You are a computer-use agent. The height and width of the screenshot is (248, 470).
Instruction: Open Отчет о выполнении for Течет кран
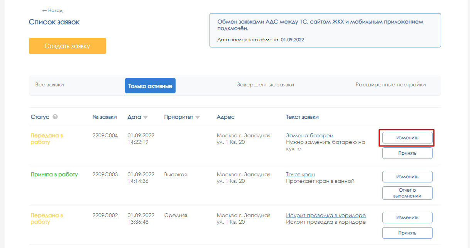tap(407, 193)
